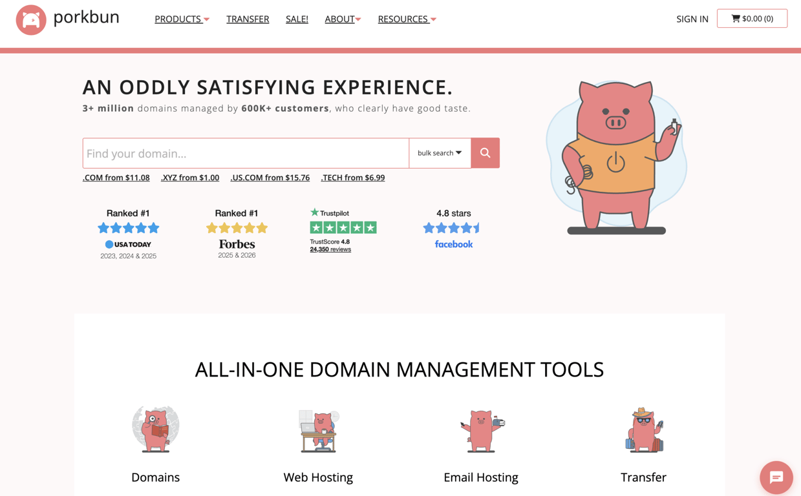Open the 24,350 reviews link
Viewport: 801px width, 496px height.
[330, 249]
